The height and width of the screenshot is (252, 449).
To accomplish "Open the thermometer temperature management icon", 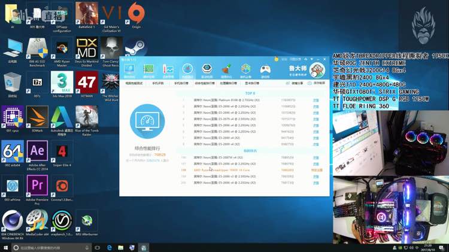I will [x=168, y=71].
